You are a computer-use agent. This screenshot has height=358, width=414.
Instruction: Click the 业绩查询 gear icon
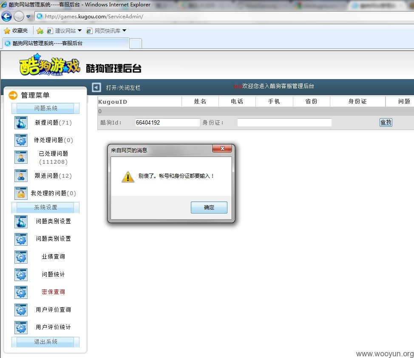(21, 257)
